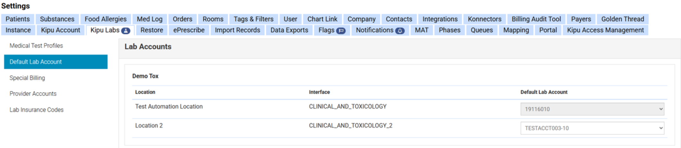The width and height of the screenshot is (681, 148).
Task: Switch to the Import Records tab
Action: click(x=237, y=30)
